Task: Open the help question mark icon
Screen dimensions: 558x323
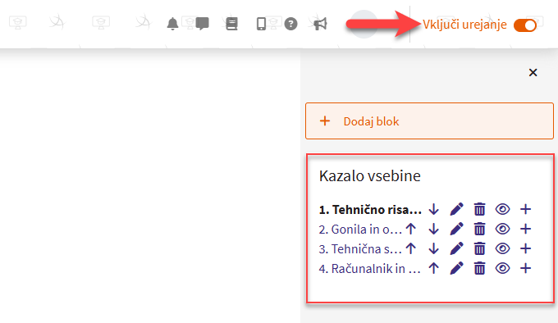Action: coord(290,24)
